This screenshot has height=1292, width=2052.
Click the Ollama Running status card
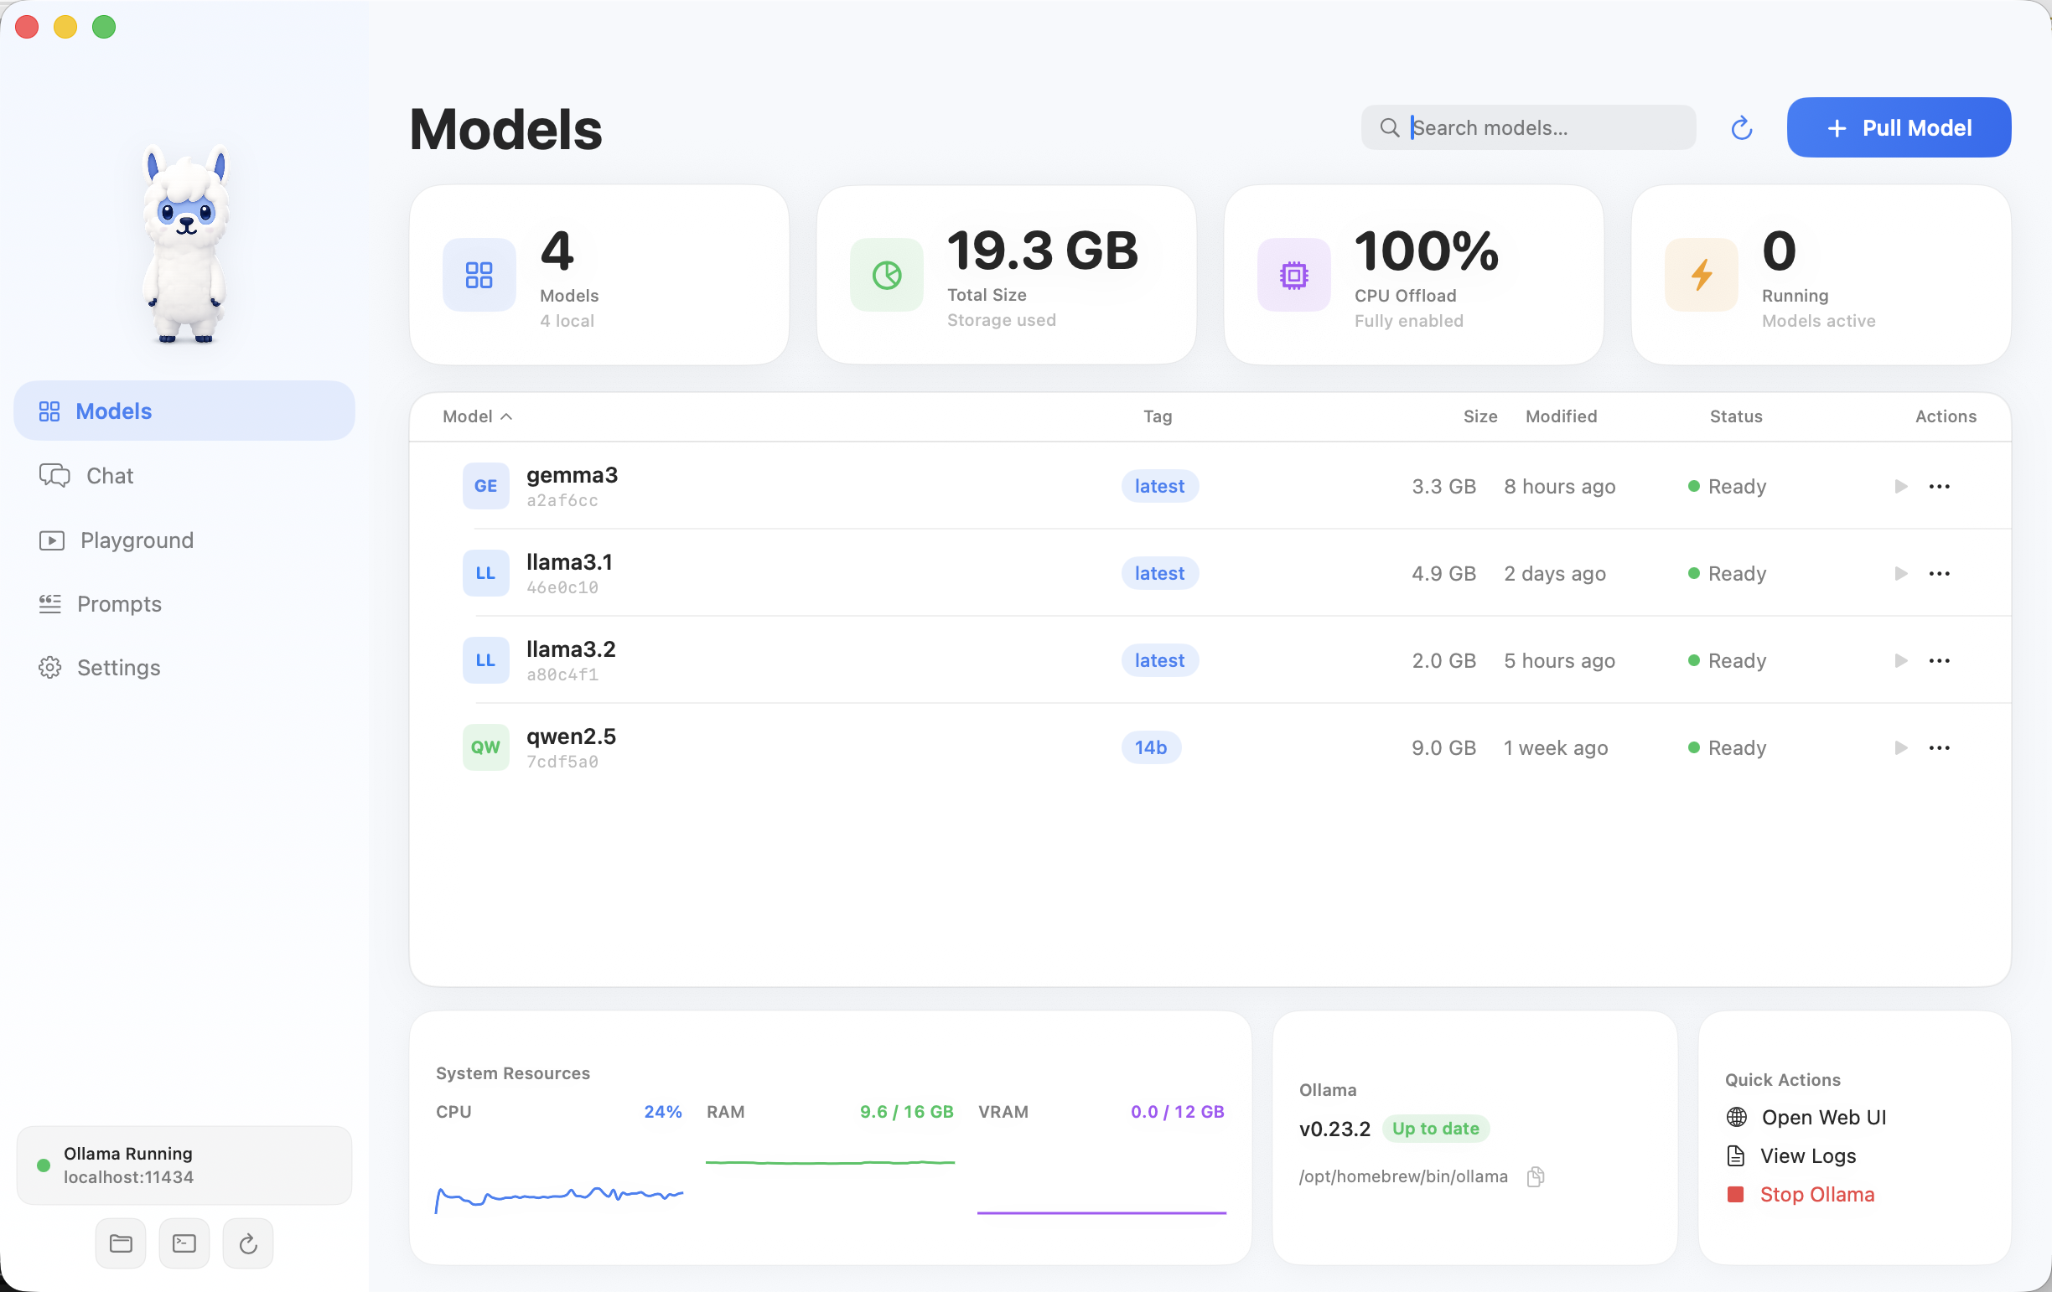tap(184, 1165)
